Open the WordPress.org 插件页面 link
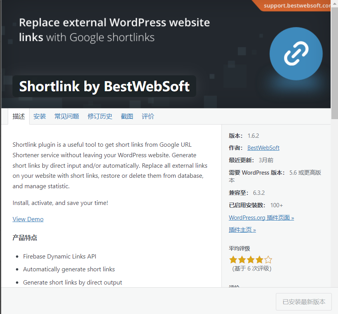The width and height of the screenshot is (338, 314). tap(261, 218)
